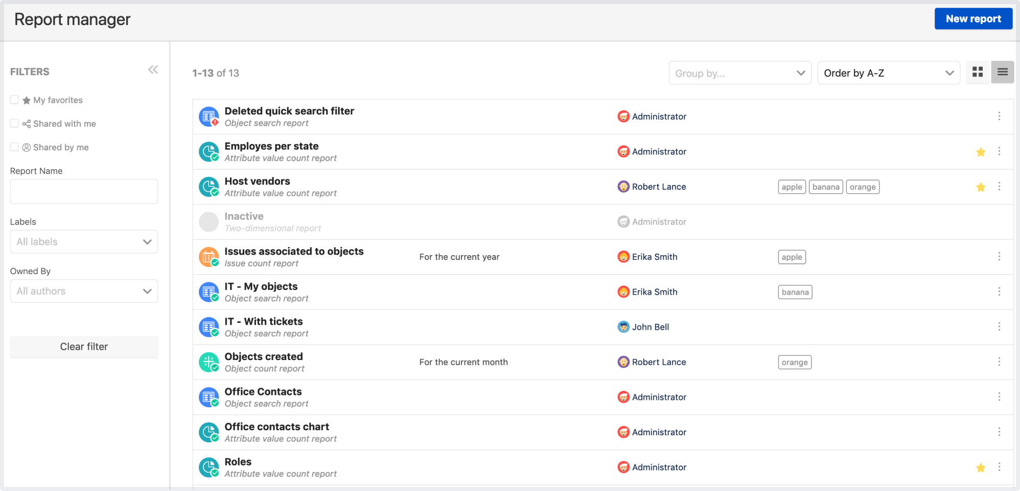This screenshot has height=491, width=1020.
Task: Open the Office Contacts report
Action: [x=263, y=392]
